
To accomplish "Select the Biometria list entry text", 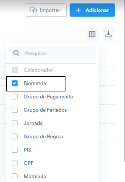I will point(35,83).
